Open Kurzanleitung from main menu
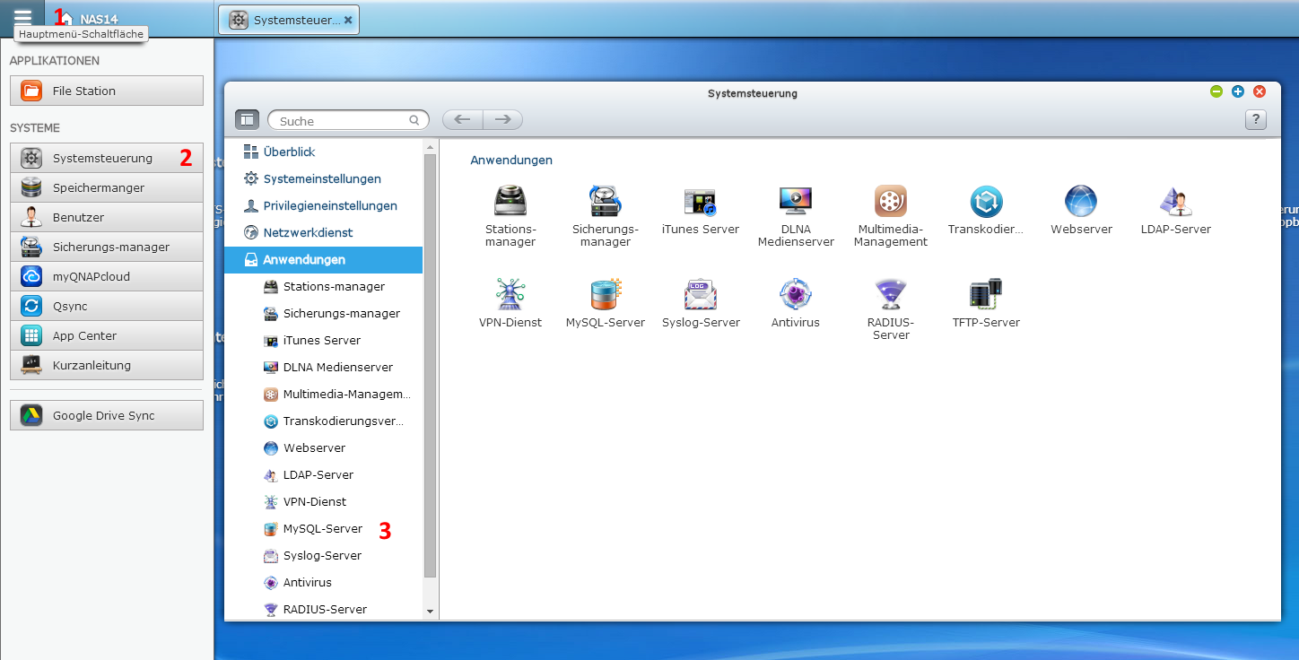 [107, 365]
